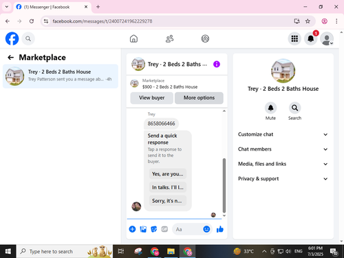This screenshot has width=344, height=258.
Task: Click the More options button
Action: click(199, 98)
